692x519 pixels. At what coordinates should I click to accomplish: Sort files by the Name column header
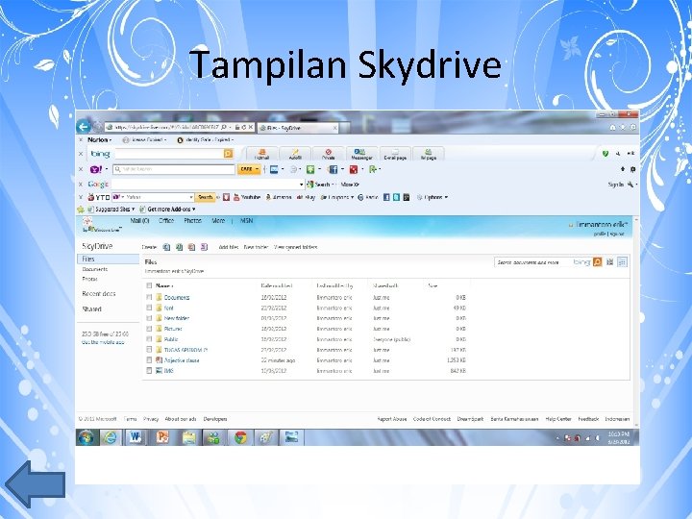pos(164,285)
